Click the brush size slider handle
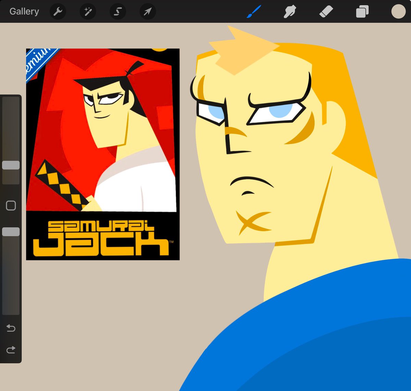Viewport: 411px width, 391px height. [x=11, y=165]
